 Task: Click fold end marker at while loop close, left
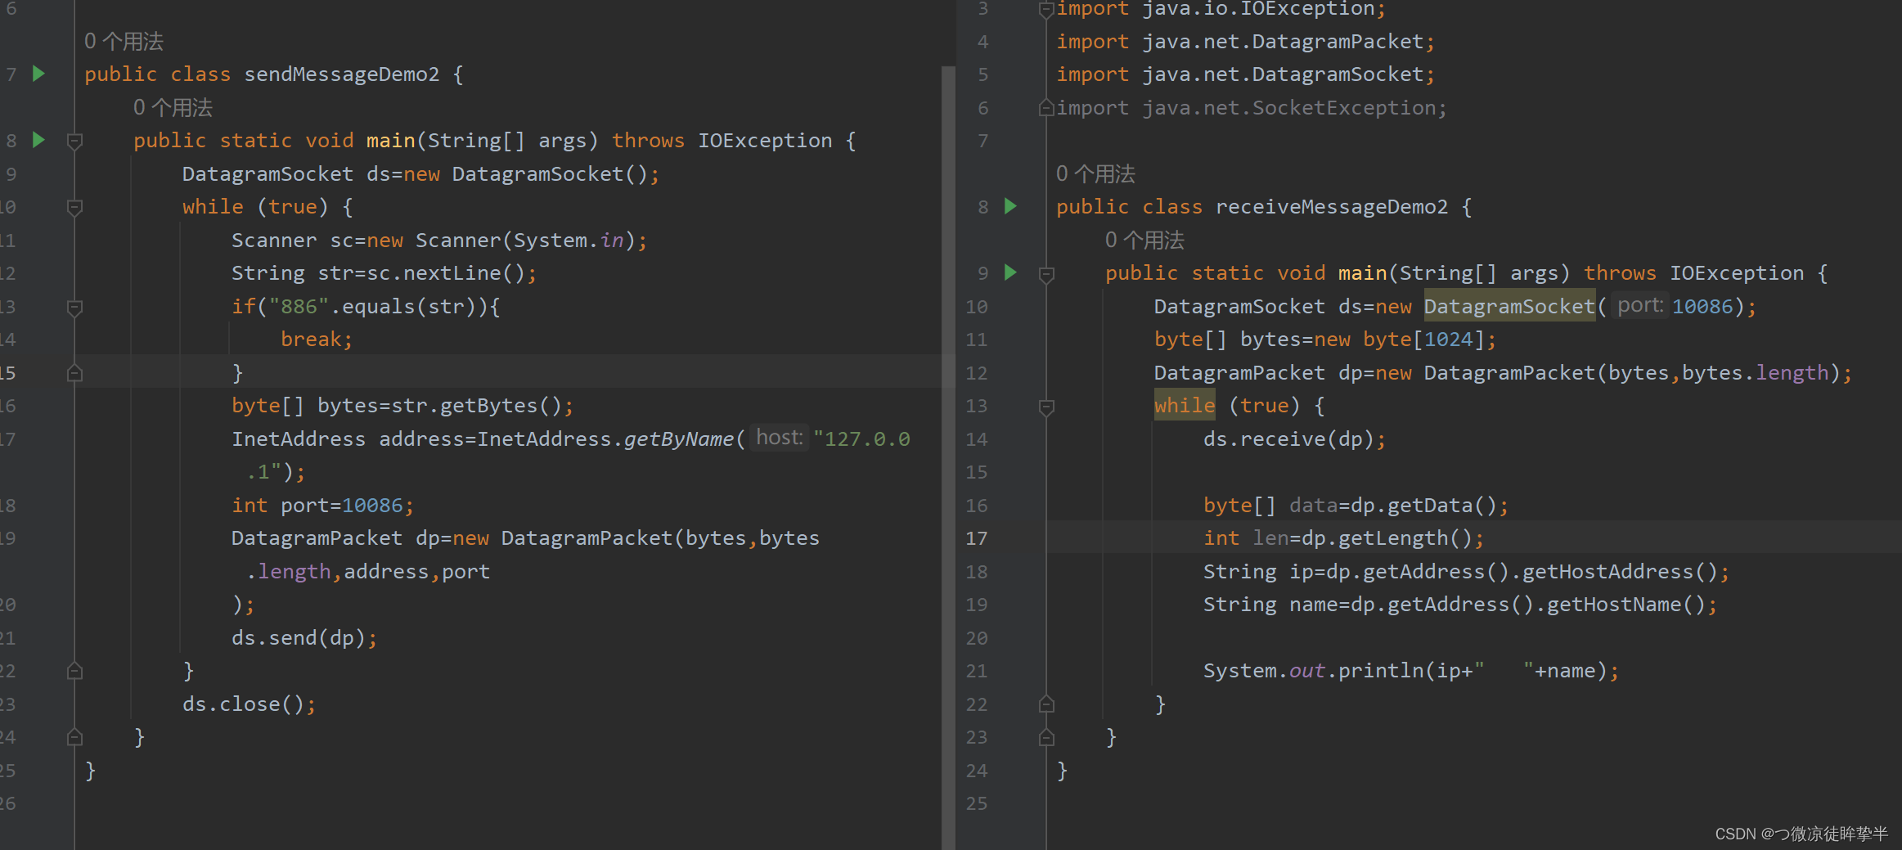[74, 671]
